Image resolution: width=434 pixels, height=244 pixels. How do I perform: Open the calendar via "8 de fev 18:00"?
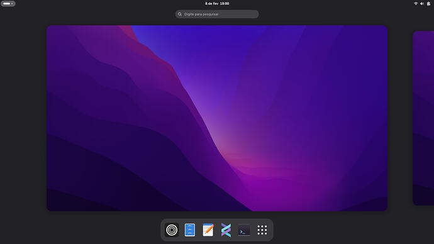[x=217, y=4]
